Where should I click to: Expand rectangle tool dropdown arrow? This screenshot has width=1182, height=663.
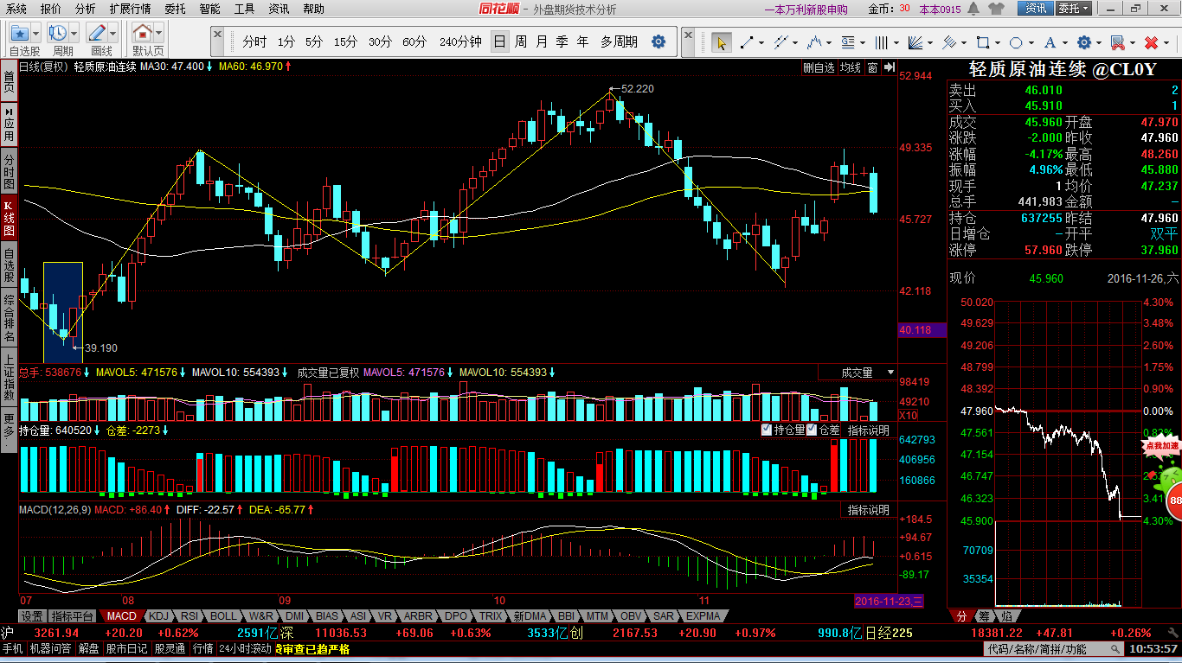pos(996,41)
